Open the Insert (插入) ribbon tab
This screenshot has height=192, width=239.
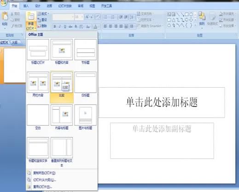coord(26,6)
